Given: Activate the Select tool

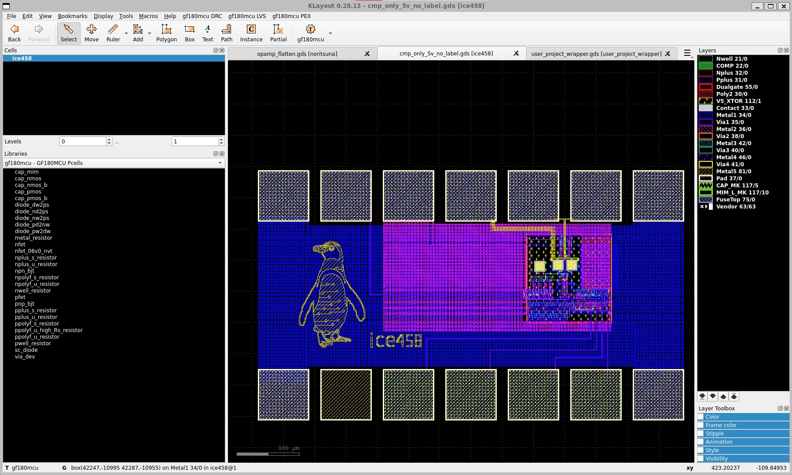Looking at the screenshot, I should click(69, 33).
